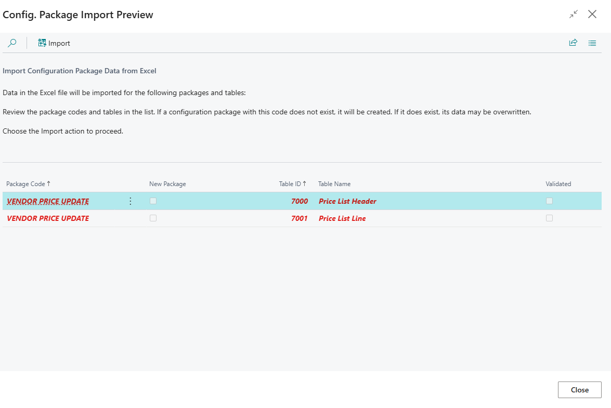Open the first VENDOR PRICE UPDATE link

[x=48, y=201]
